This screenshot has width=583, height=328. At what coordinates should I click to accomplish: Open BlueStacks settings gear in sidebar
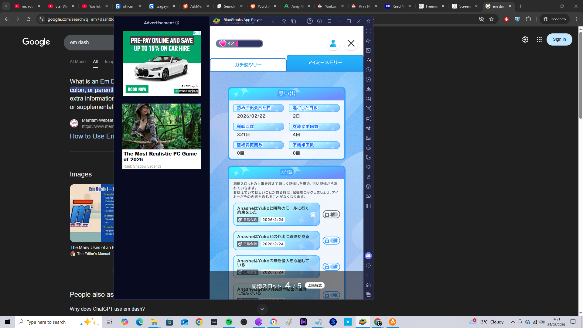368,265
